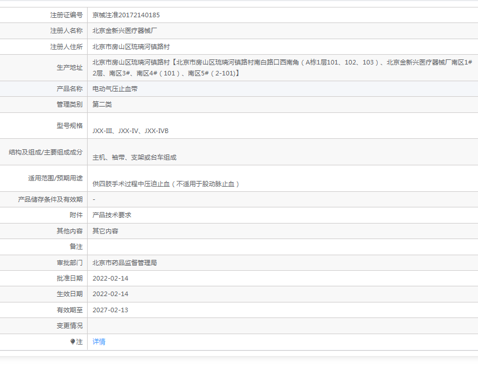Click the bulb icon beside 注

[73, 342]
